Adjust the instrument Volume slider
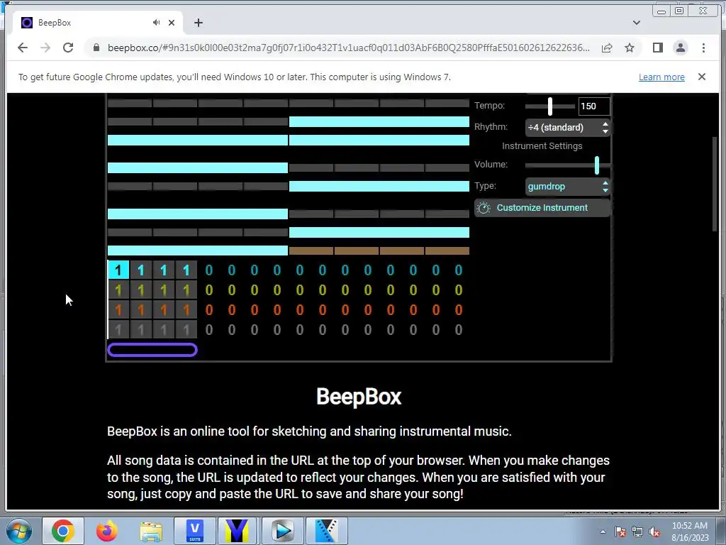 click(568, 165)
